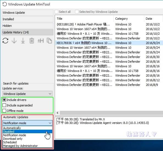The image size is (163, 151).
Task: Click the horizontal scrollbar left arrow
Action: (57, 113)
